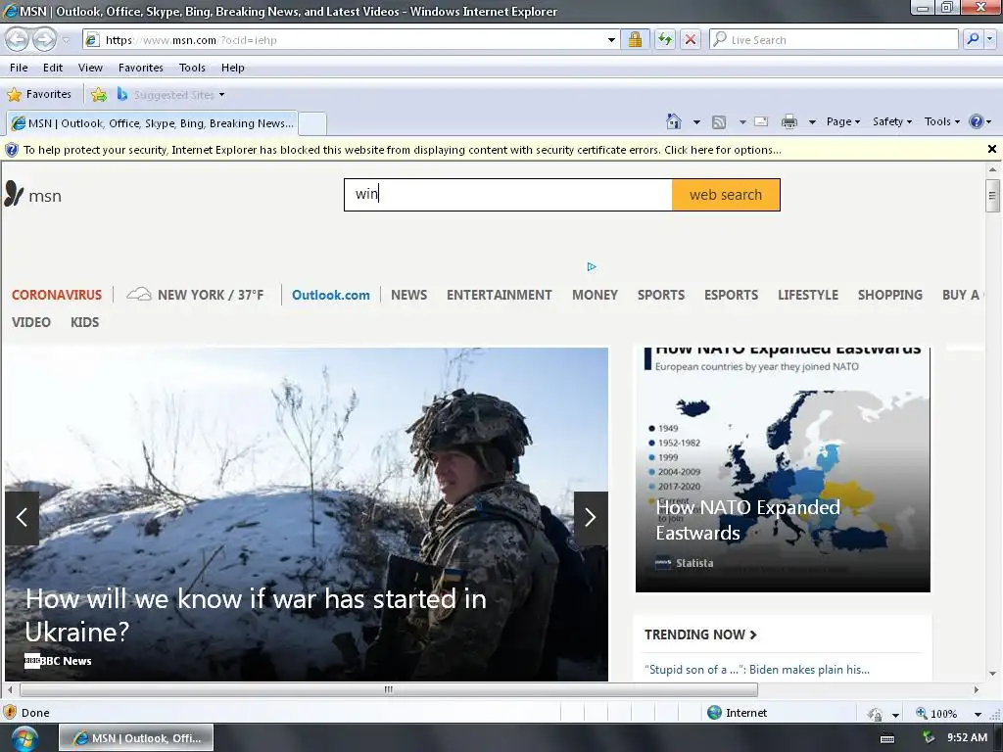Viewport: 1003px width, 752px height.
Task: Go to the LIFESTYLE section
Action: tap(808, 295)
